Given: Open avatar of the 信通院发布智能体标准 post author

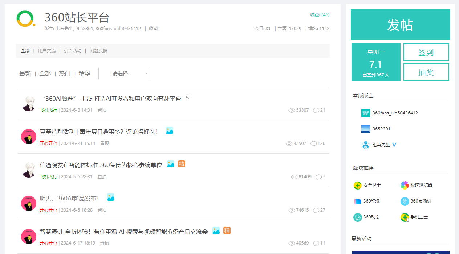Looking at the screenshot, I should pyautogui.click(x=29, y=170).
